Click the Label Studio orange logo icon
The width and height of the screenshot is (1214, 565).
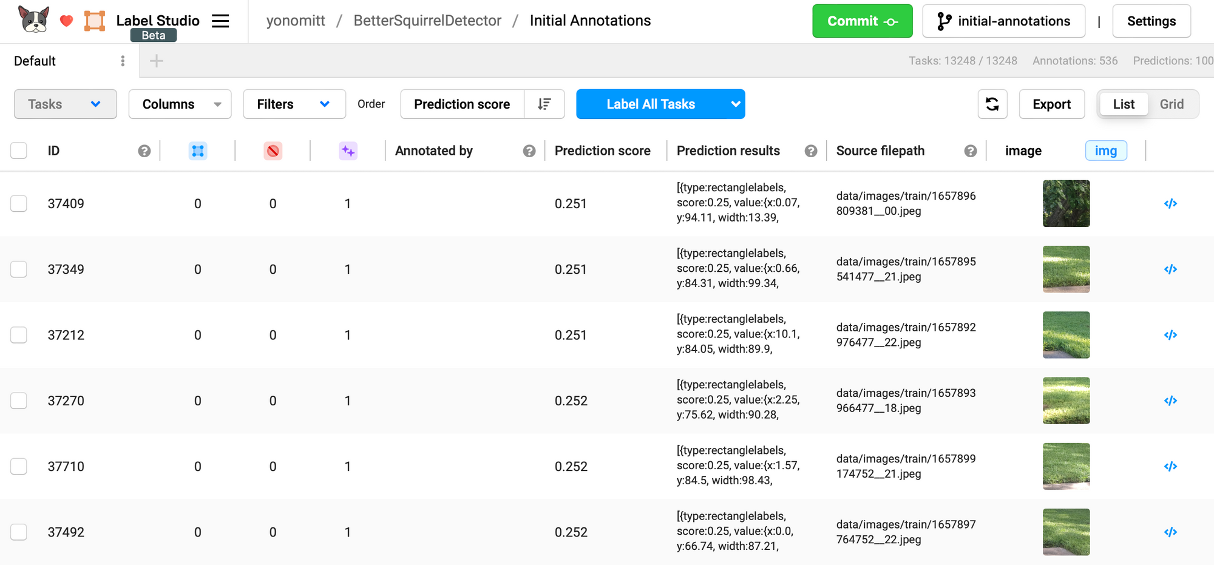pyautogui.click(x=95, y=21)
